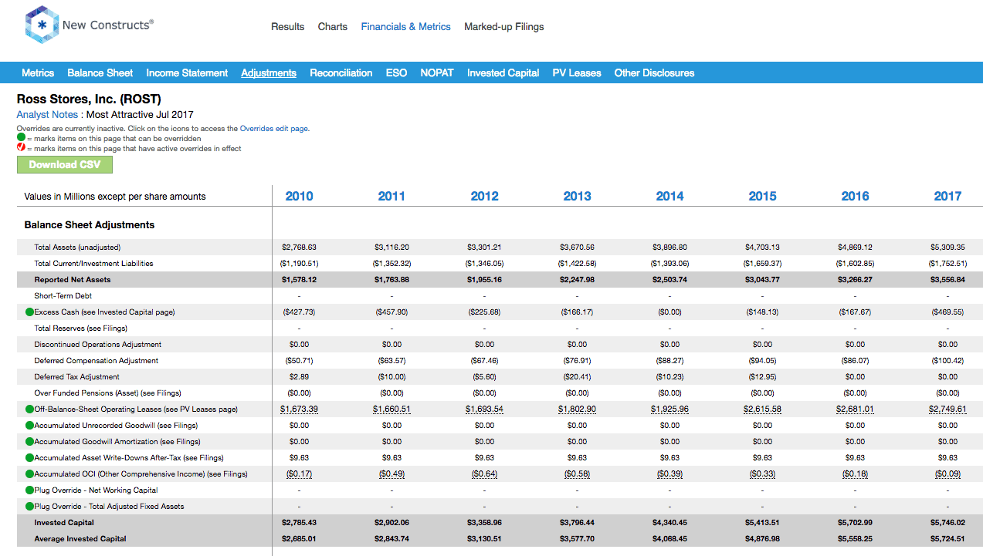Click the 2010 column header
The height and width of the screenshot is (556, 983).
point(299,196)
